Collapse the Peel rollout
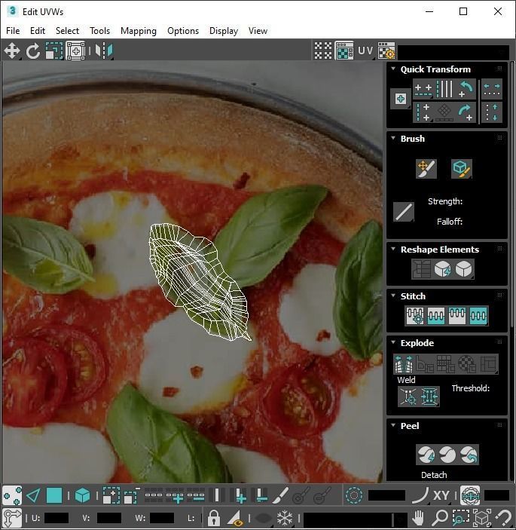This screenshot has height=530, width=516. click(393, 425)
